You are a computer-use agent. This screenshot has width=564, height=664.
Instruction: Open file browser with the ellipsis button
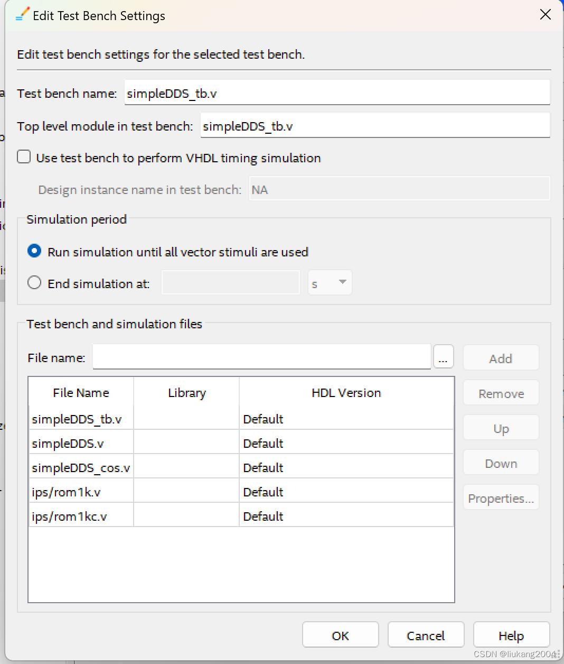click(444, 357)
